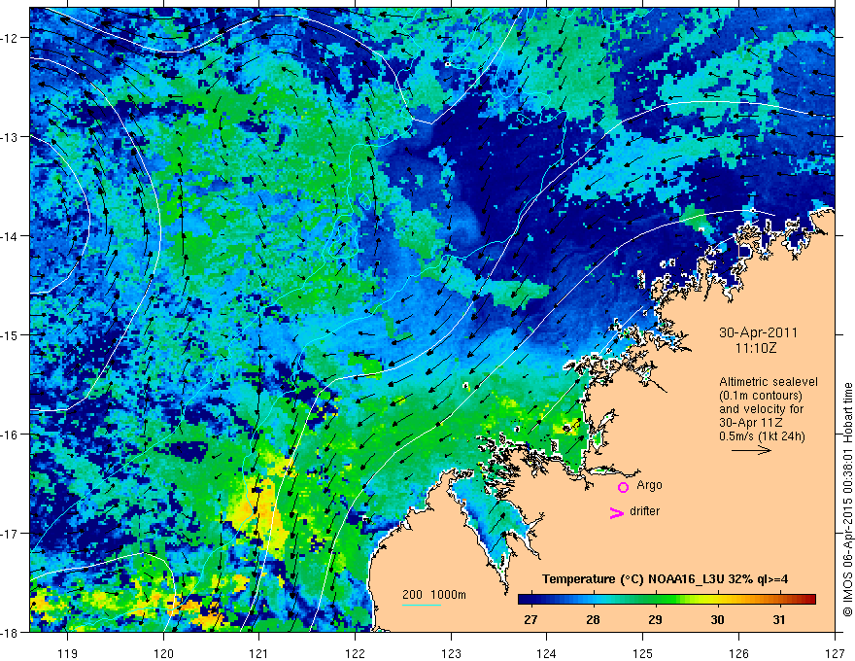The height and width of the screenshot is (661, 855).
Task: Click the cyan 200m depth contour legend line
Action: point(422,605)
